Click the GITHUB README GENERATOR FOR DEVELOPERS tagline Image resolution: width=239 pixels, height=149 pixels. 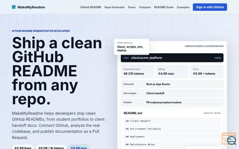41,31
